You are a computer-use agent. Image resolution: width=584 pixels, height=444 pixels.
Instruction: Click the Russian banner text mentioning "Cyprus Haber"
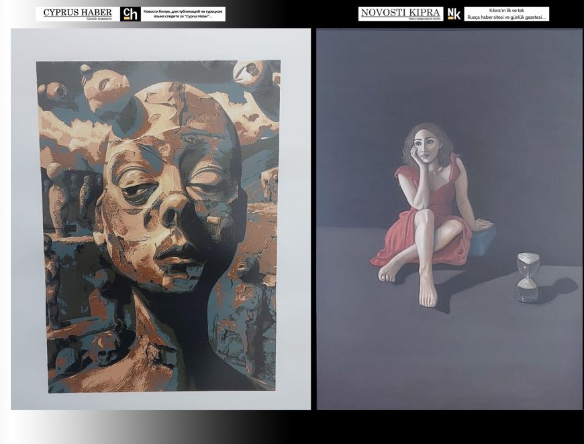click(183, 14)
